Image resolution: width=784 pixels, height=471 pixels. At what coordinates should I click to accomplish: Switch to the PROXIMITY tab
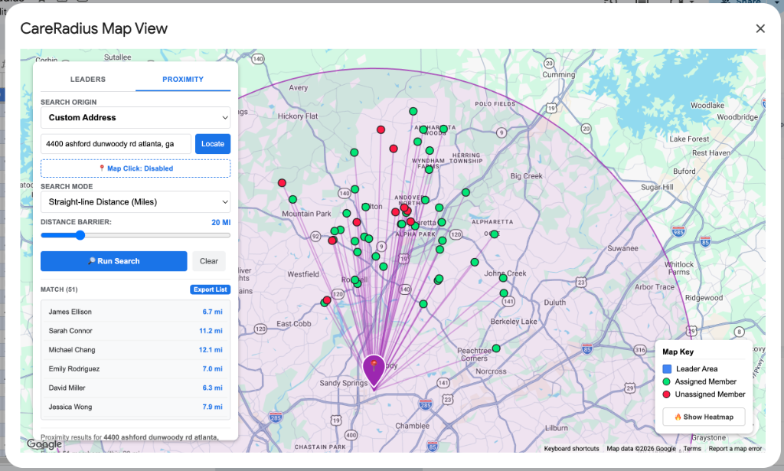(183, 79)
